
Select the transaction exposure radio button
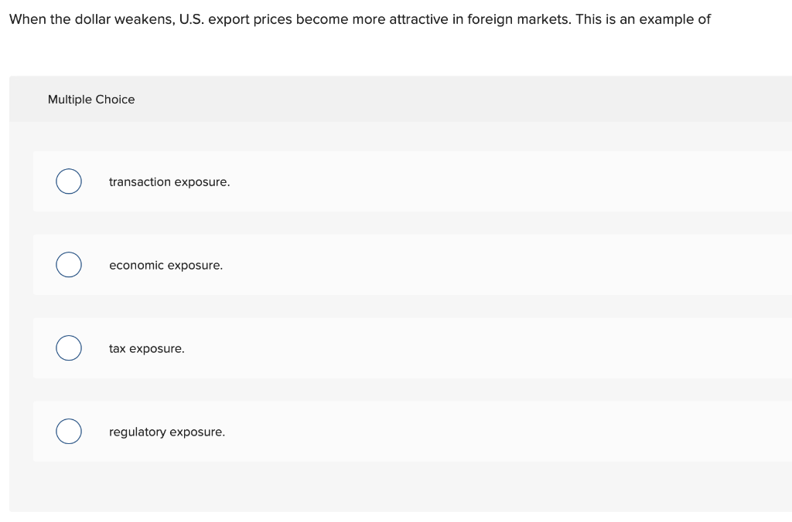68,181
